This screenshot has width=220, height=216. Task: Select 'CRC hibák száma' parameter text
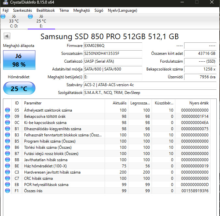pyautogui.click(x=38, y=178)
